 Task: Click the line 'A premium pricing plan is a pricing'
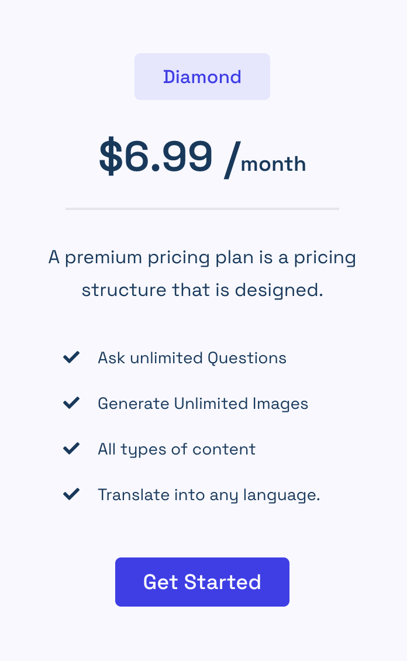tap(202, 257)
